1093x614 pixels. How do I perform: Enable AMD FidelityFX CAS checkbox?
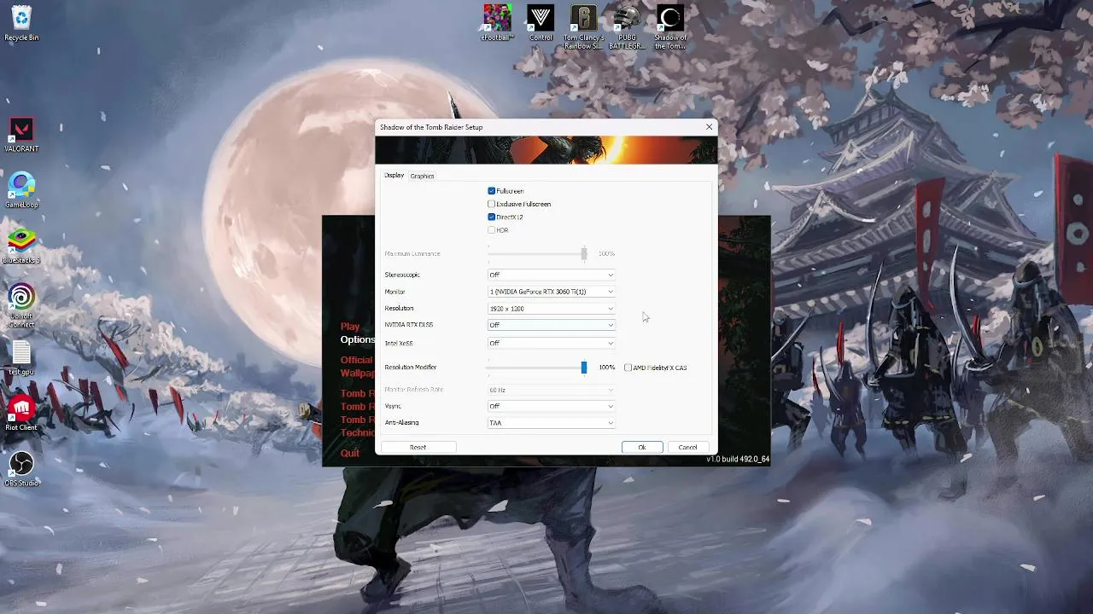(x=628, y=368)
